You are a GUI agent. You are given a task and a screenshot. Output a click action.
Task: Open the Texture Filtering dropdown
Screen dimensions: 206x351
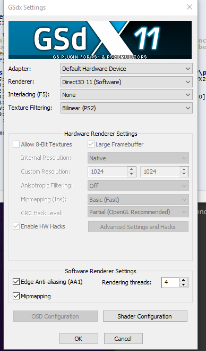click(x=126, y=108)
